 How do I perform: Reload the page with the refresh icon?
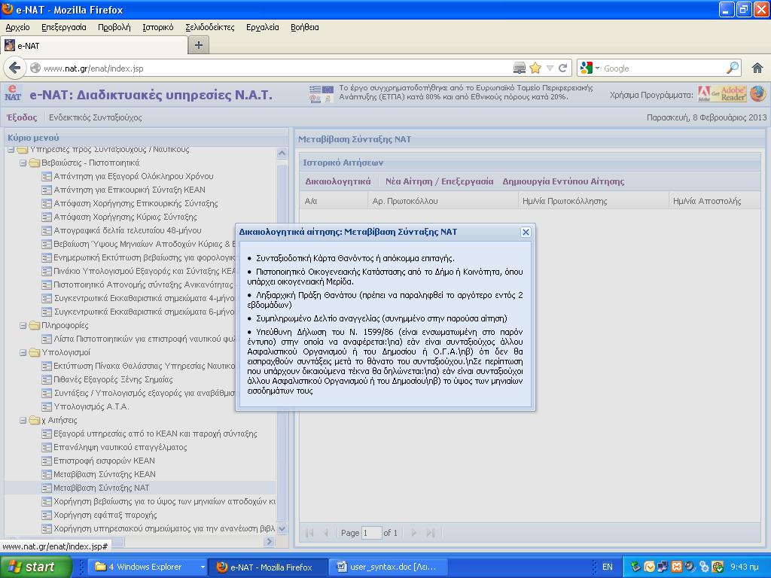pyautogui.click(x=563, y=68)
